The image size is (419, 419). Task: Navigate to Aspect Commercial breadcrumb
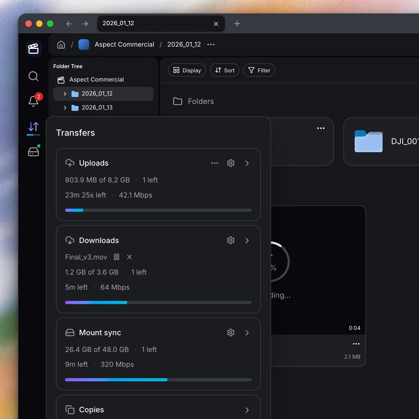(x=124, y=44)
